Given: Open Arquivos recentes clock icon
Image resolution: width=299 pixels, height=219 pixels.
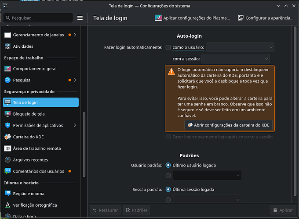Looking at the screenshot, I should 7,160.
